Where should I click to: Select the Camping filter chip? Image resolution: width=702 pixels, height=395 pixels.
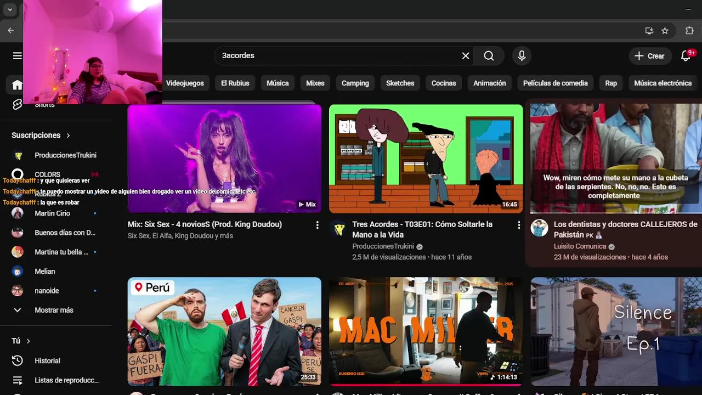355,83
